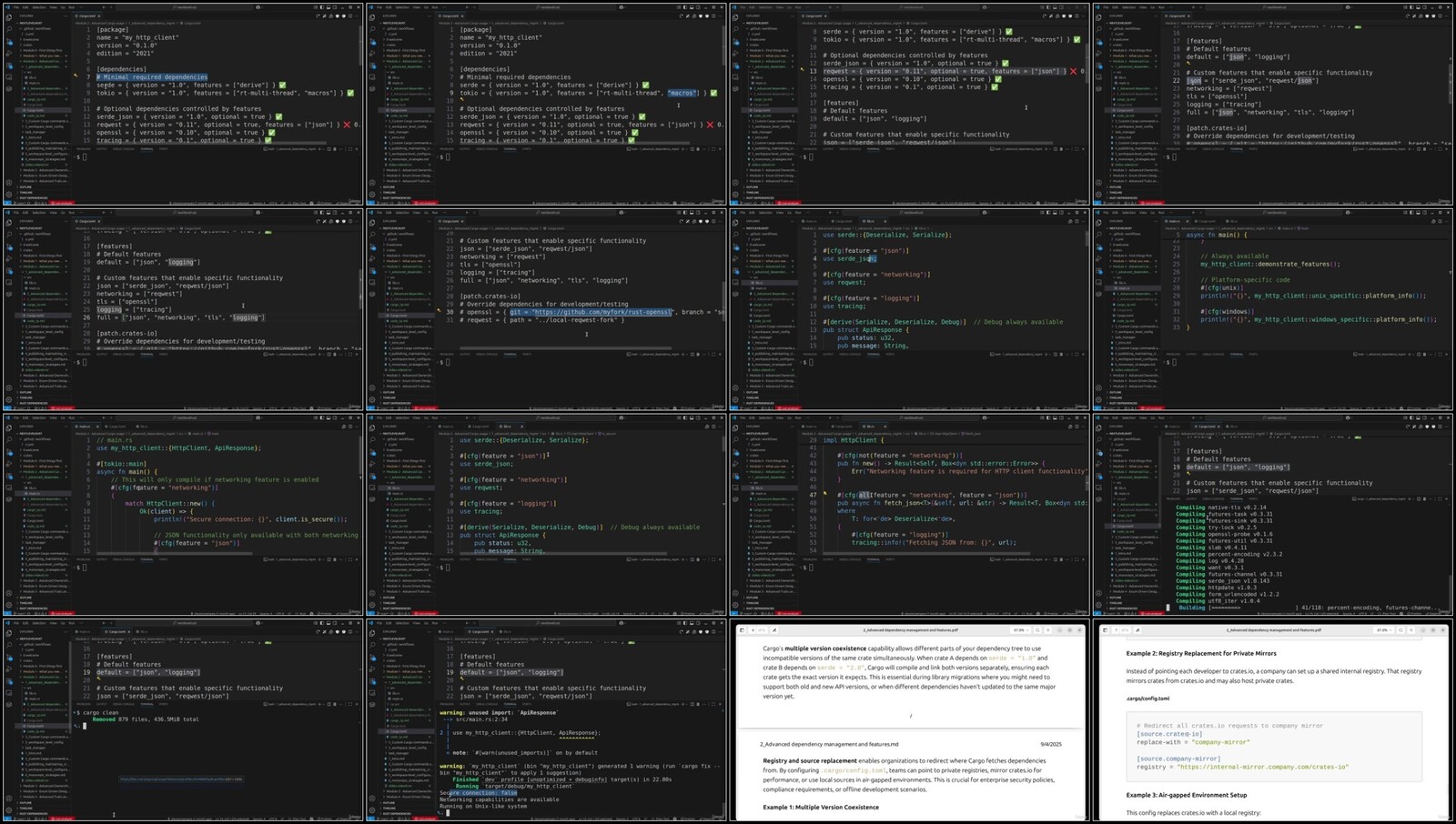Click the highlighted "macros" string
This screenshot has height=824, width=1456.
(x=681, y=93)
